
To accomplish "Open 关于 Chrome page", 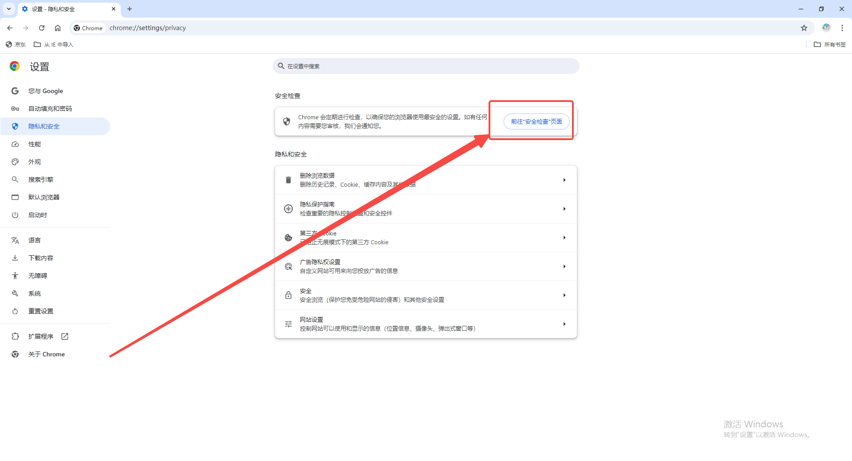I will pyautogui.click(x=55, y=354).
